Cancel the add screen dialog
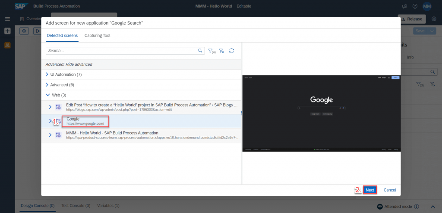 (390, 190)
